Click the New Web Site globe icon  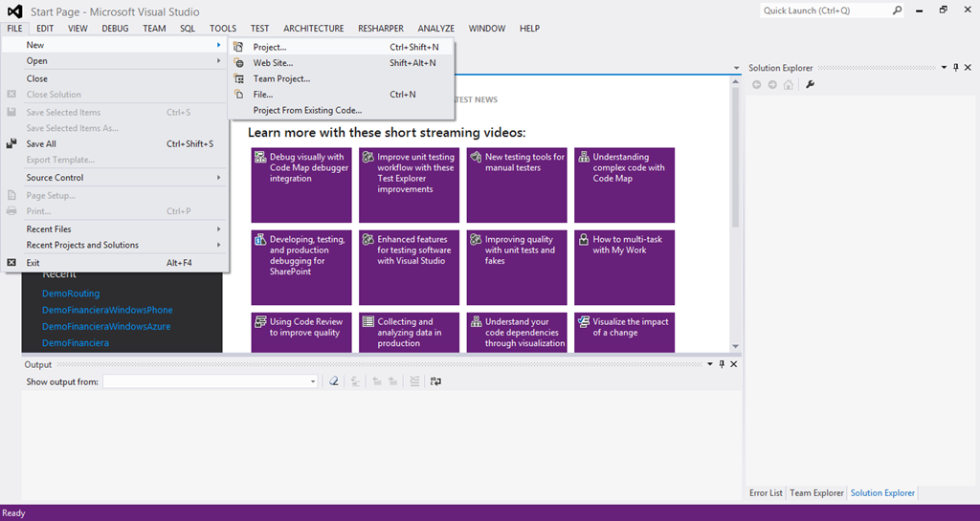[x=238, y=63]
